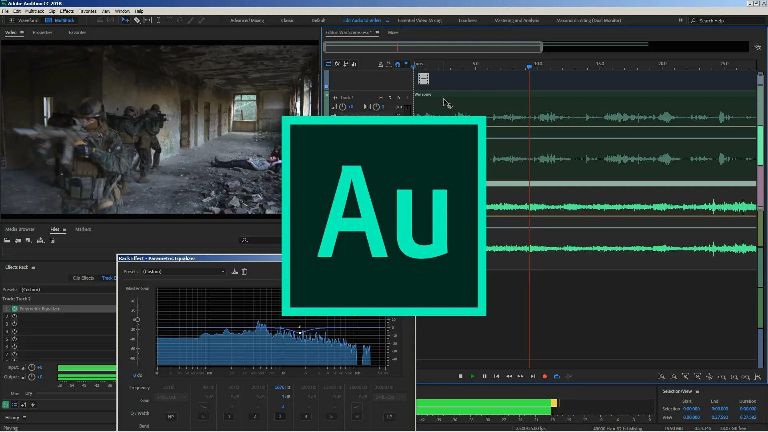Click the Loudness workspace tab
The height and width of the screenshot is (432, 768).
468,20
